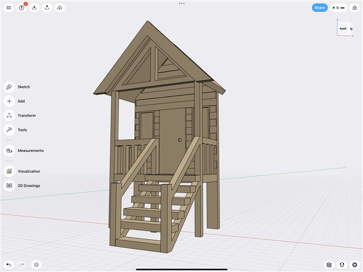This screenshot has width=363, height=272.
Task: Open the help question mark button
Action: pos(22,8)
